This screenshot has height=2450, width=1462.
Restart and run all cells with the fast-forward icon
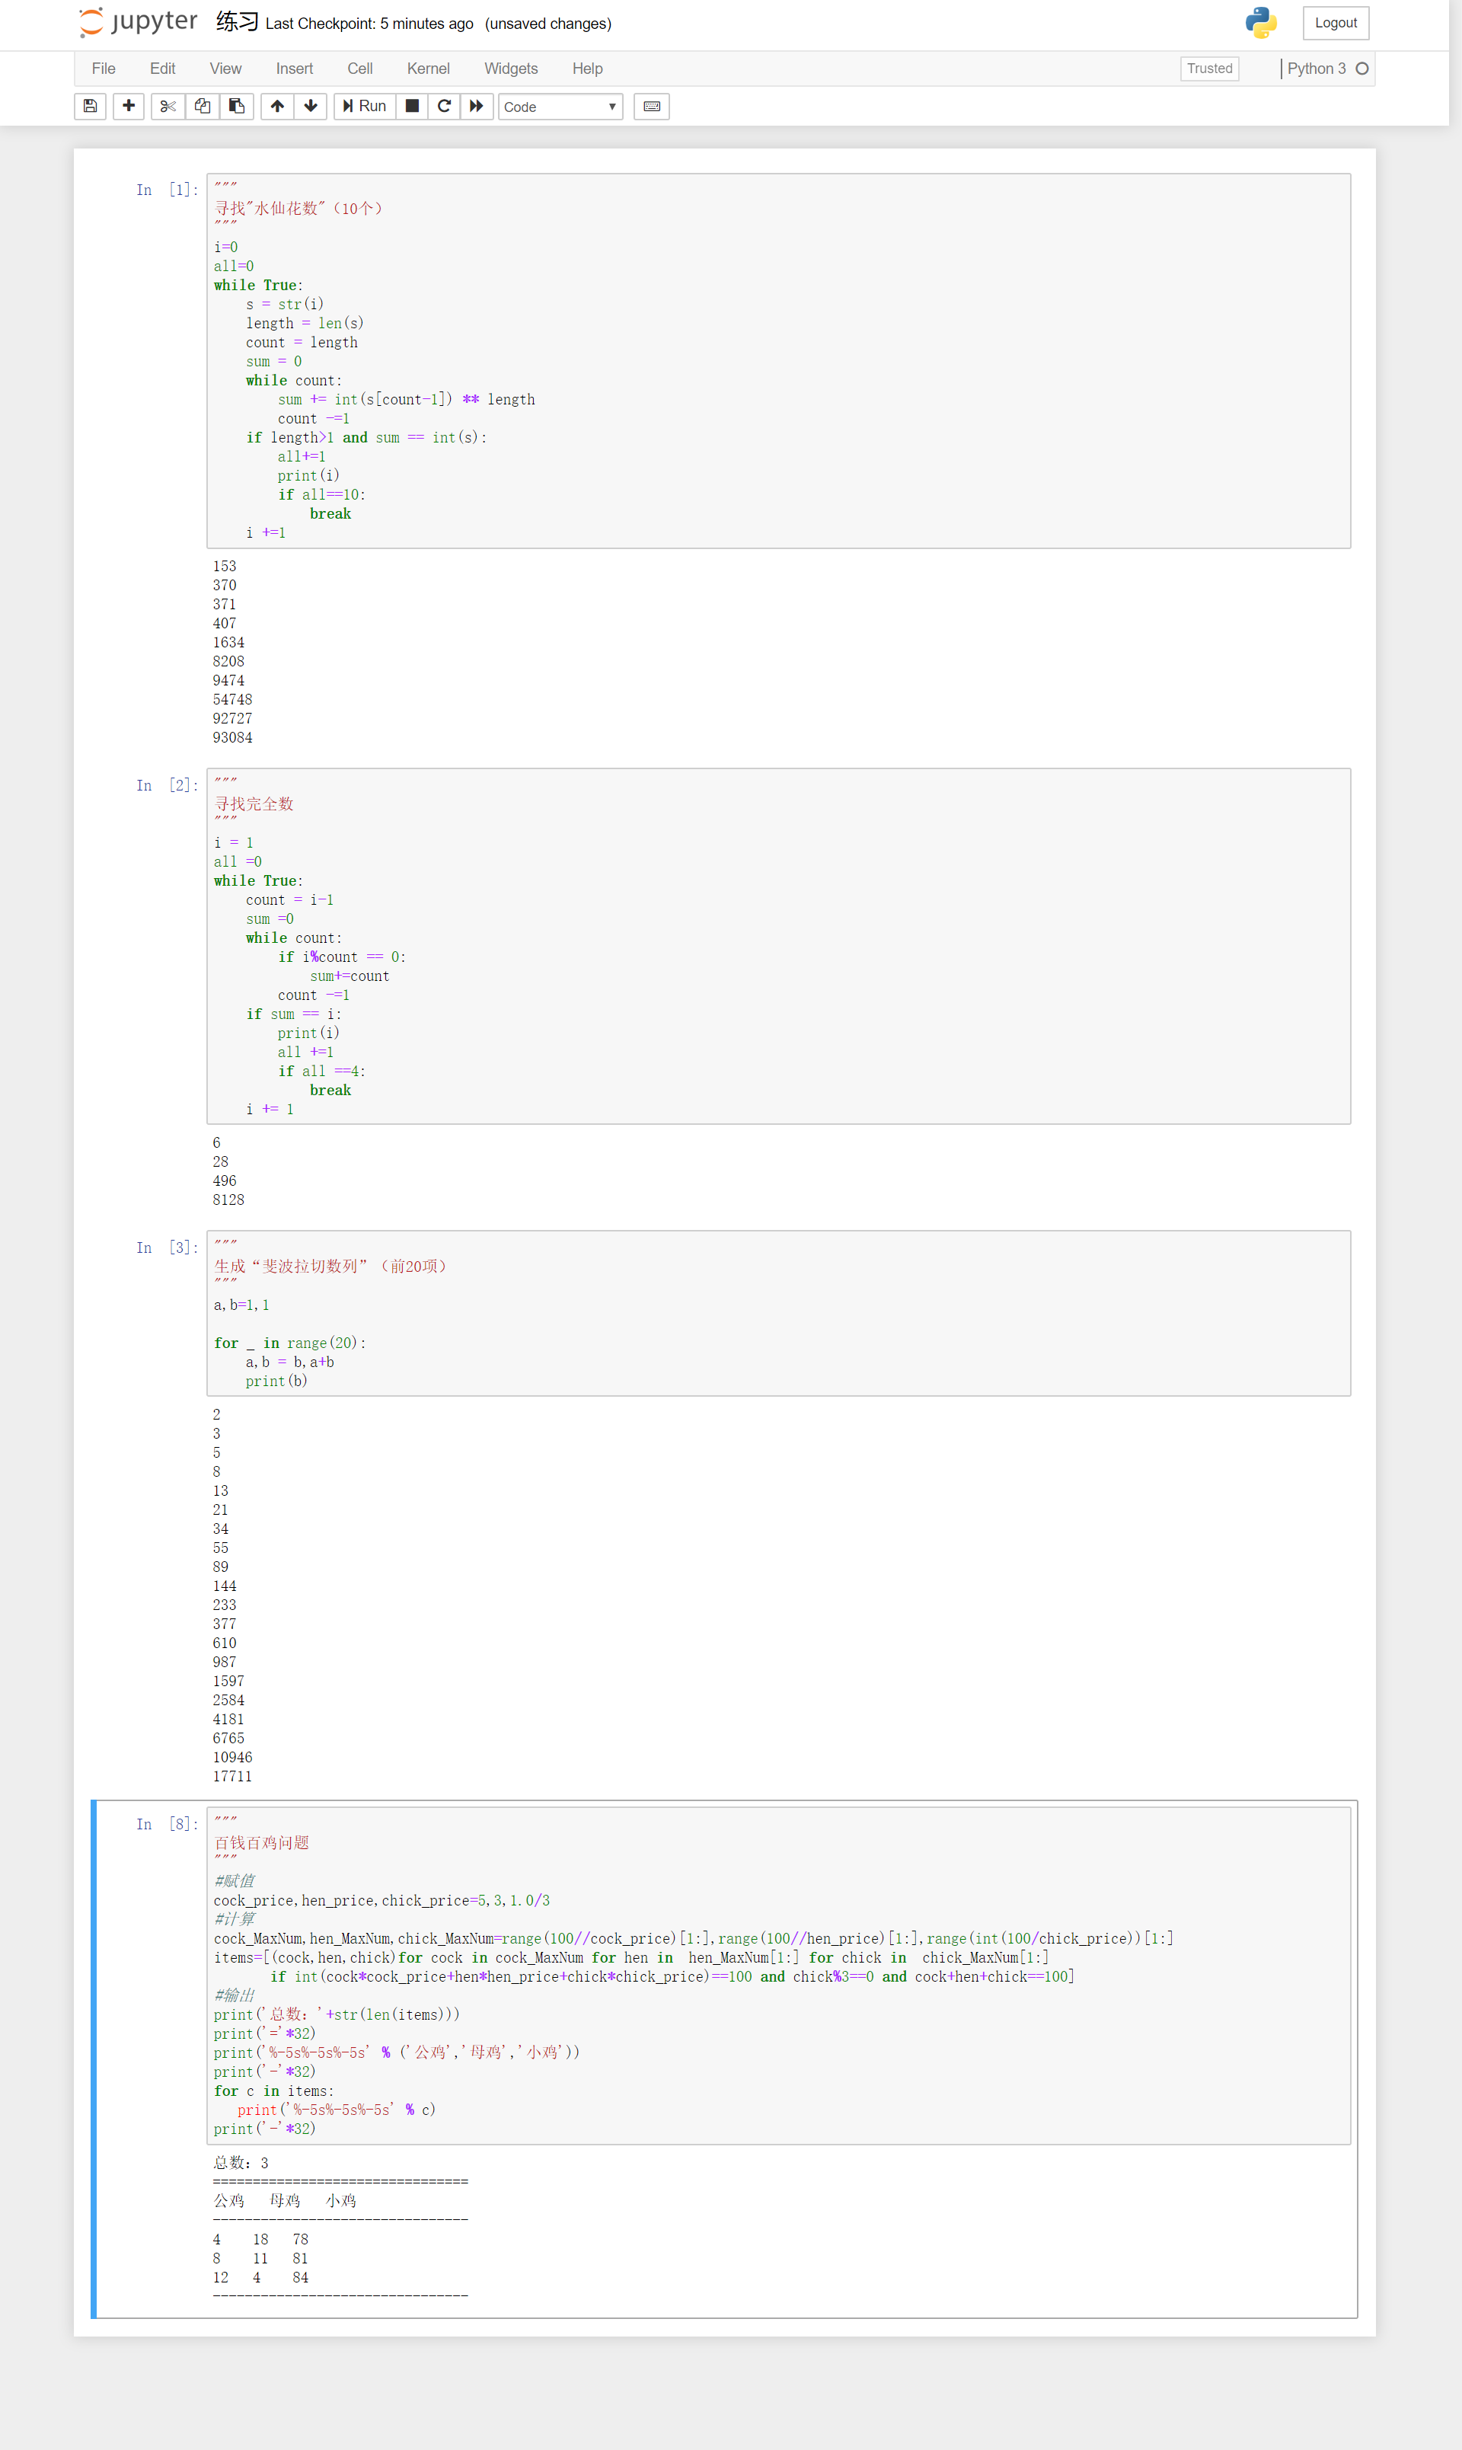point(477,107)
